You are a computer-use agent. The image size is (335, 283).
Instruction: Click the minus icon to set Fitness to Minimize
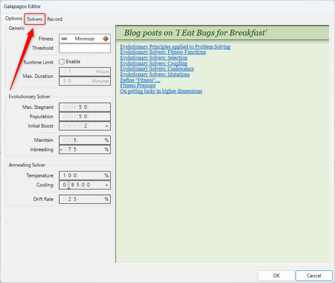pos(65,38)
